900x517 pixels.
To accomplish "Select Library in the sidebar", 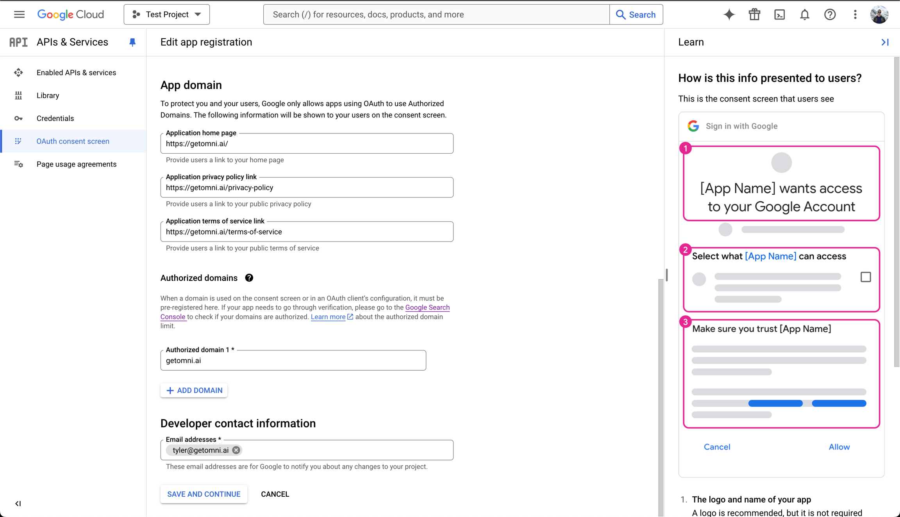I will (x=48, y=95).
